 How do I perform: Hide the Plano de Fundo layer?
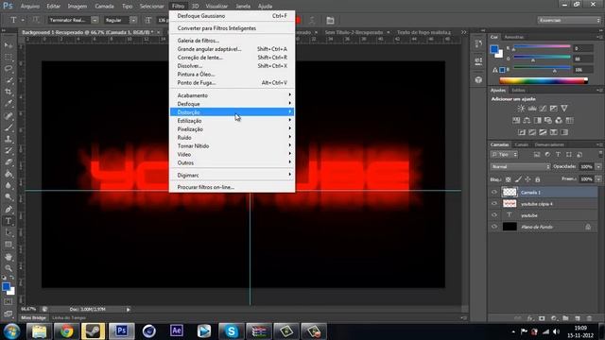tap(494, 227)
